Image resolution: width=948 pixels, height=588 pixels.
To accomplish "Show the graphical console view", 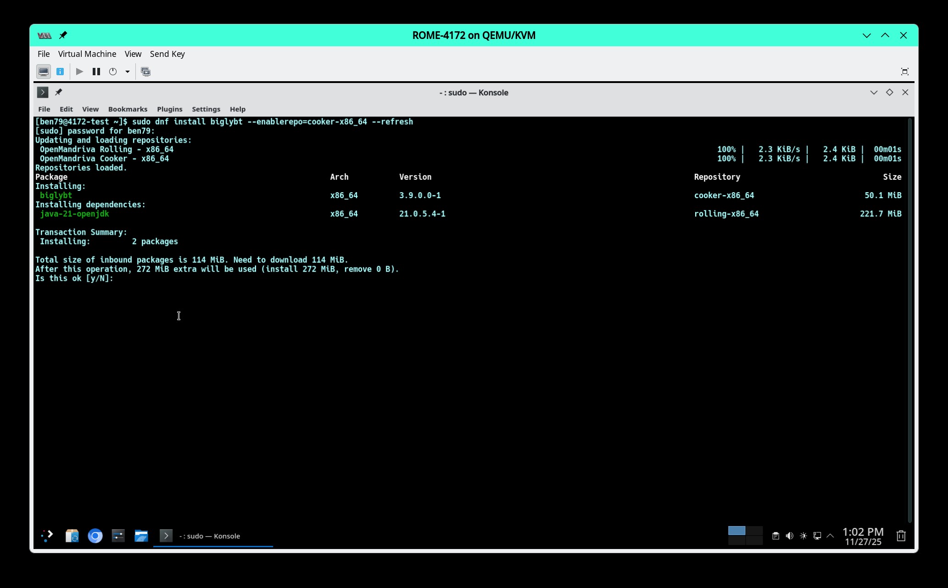I will [44, 72].
